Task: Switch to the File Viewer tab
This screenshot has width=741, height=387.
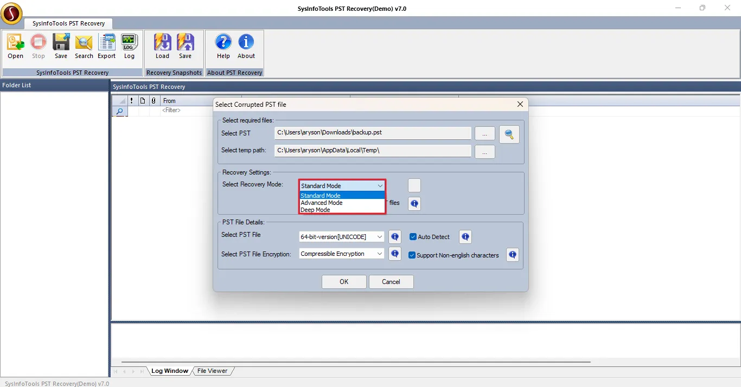Action: point(212,371)
